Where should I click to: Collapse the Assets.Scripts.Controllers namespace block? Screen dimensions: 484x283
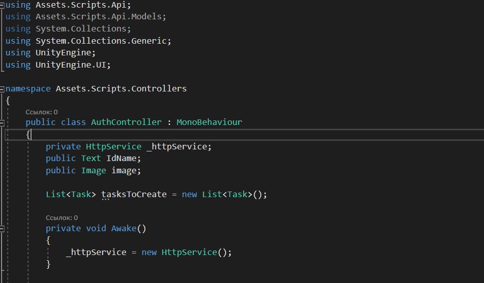point(2,89)
